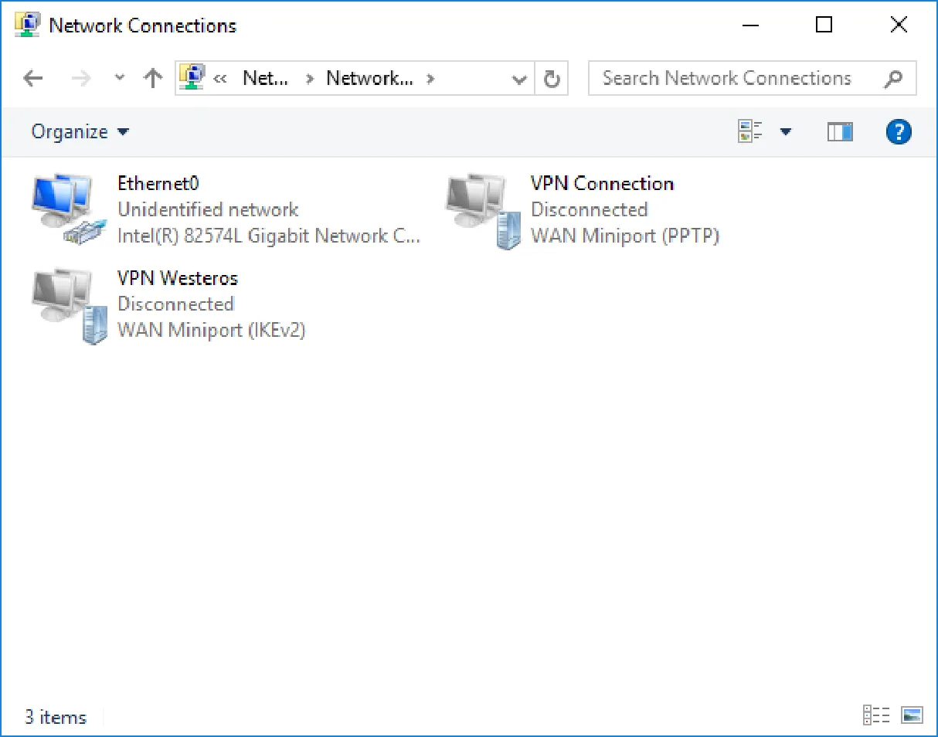Click the 'Net...' breadcrumb in address bar
The width and height of the screenshot is (938, 737).
(266, 78)
